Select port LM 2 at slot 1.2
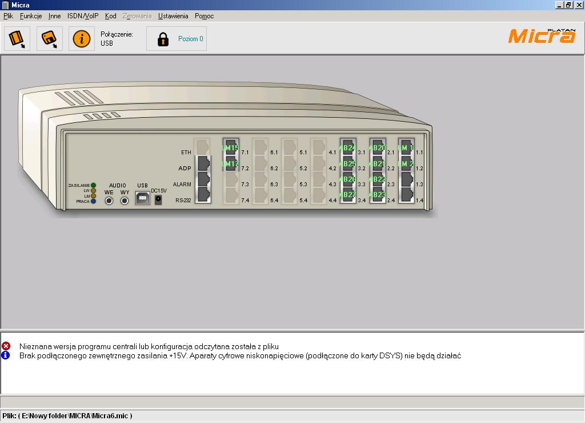 tap(406, 163)
